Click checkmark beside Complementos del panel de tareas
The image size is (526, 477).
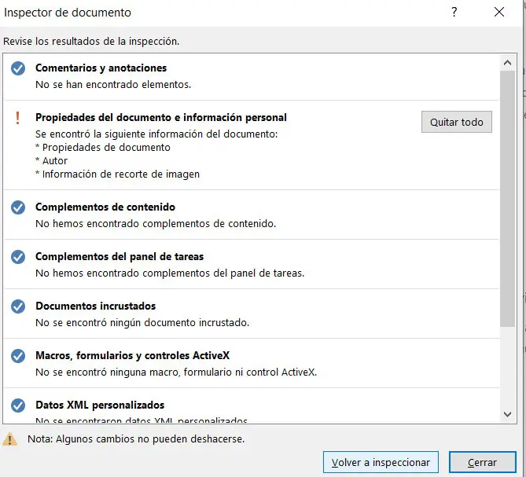18,258
